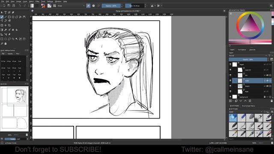Adjust the layer Opacity slider
Screen dimensions: 274x154
(x=248, y=59)
